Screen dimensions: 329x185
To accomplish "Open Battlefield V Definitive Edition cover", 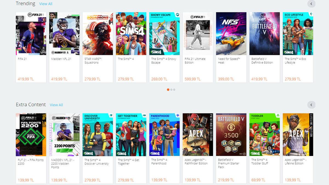I will [x=265, y=33].
